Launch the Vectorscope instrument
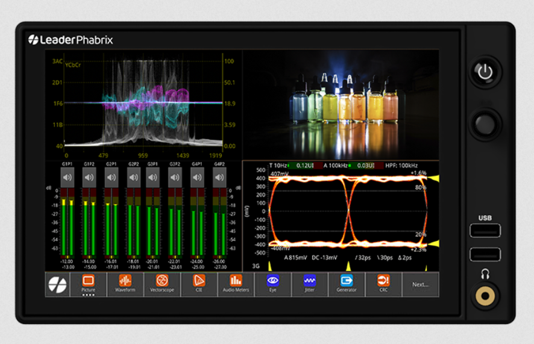534x344 pixels. point(162,284)
